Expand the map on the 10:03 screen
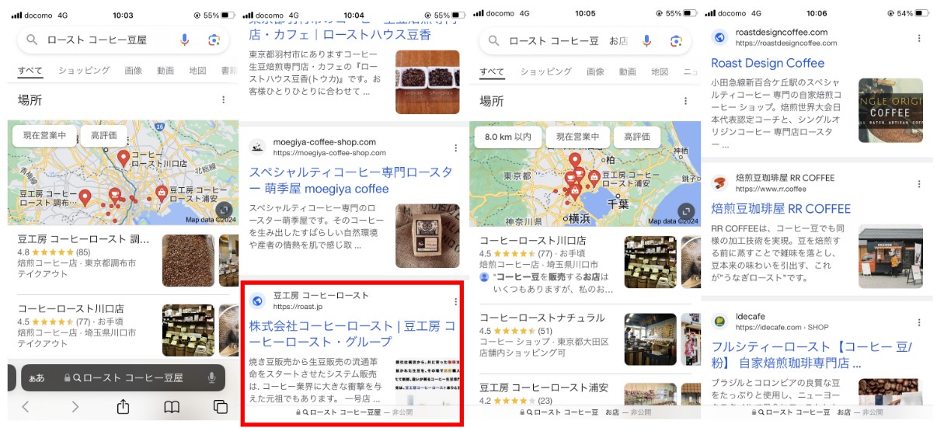 tap(224, 210)
